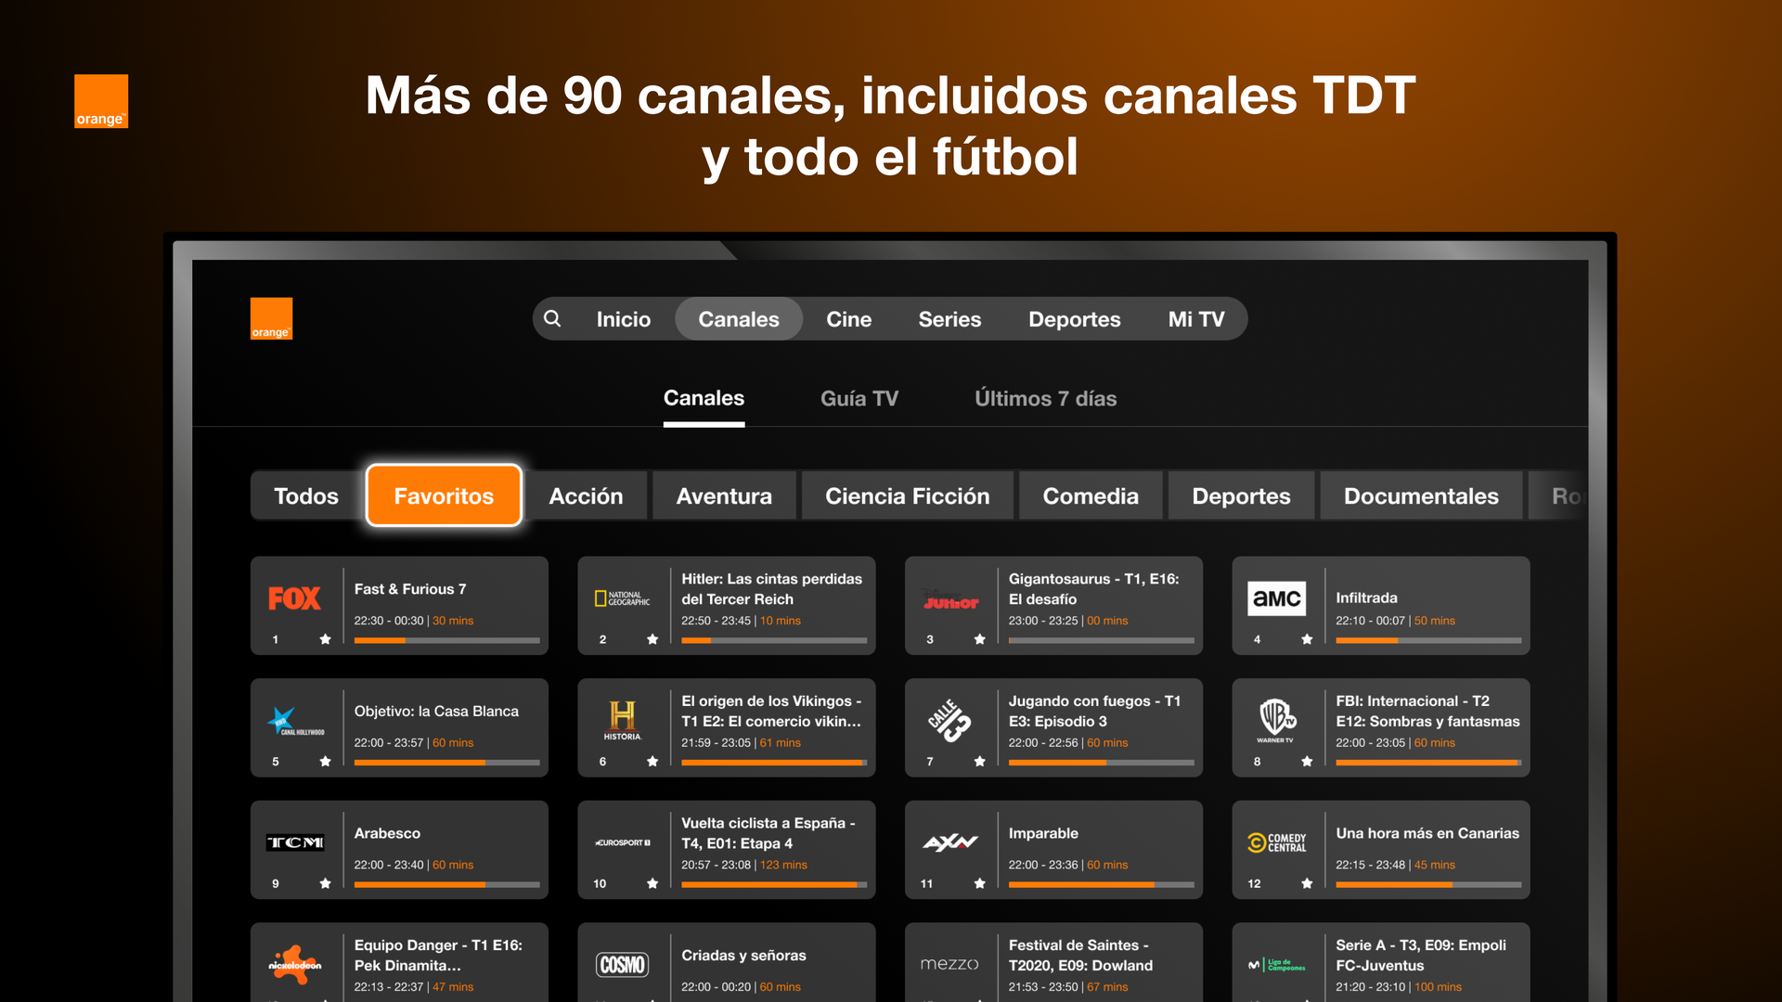
Task: Select the Comedy Central channel logo
Action: click(x=1277, y=842)
